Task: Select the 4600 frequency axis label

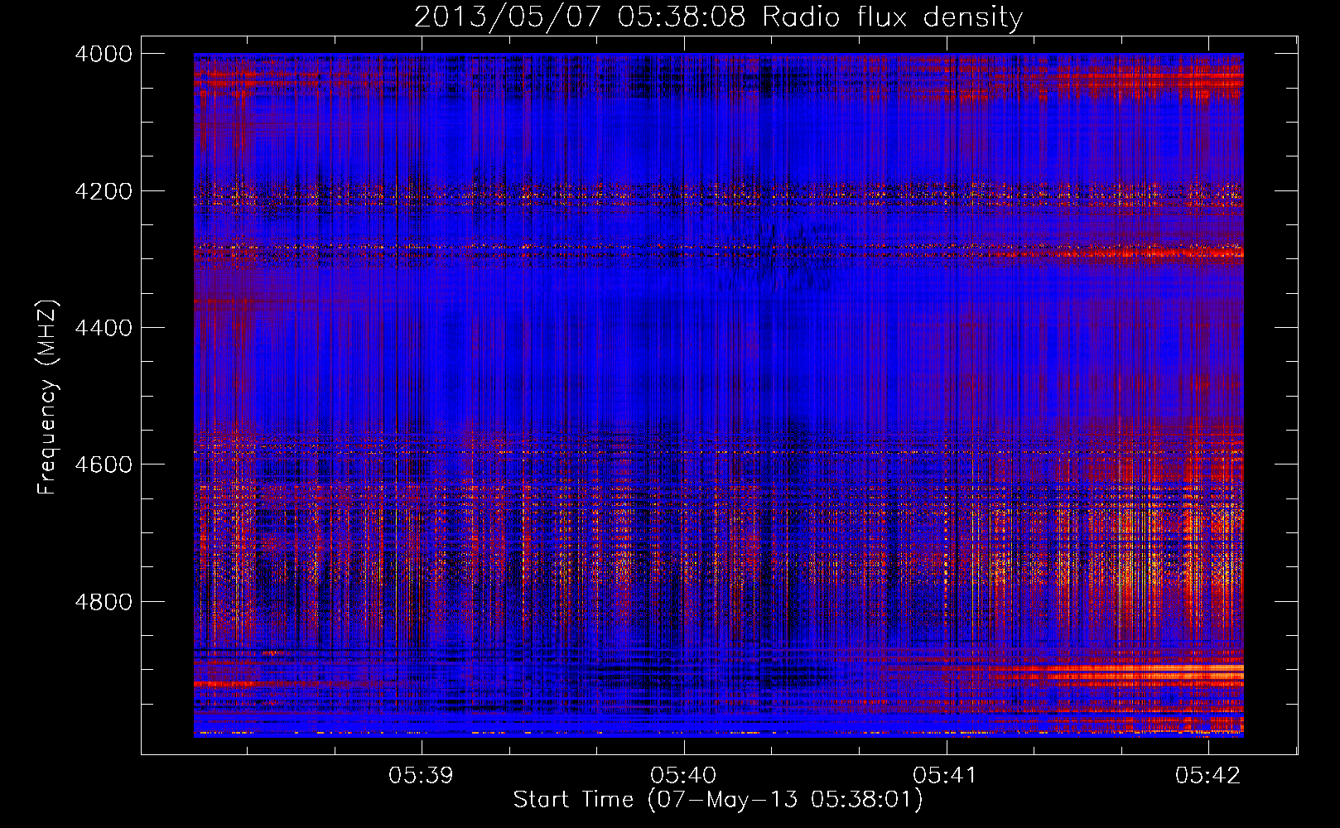Action: point(104,465)
